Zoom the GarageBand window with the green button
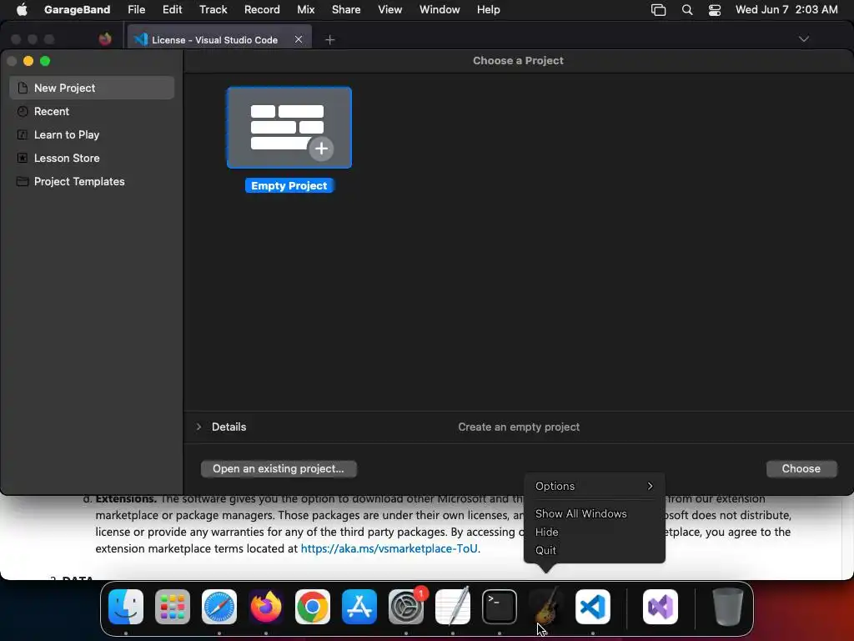Viewport: 854px width, 641px height. click(x=45, y=61)
